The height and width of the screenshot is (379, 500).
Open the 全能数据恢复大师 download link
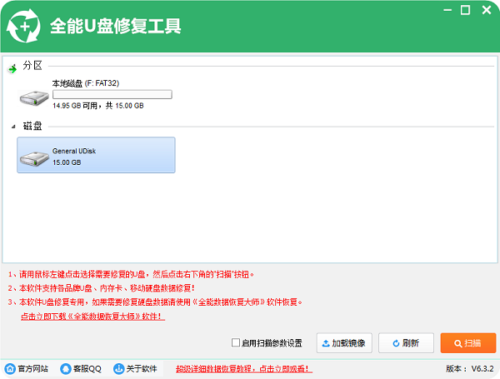coord(92,317)
